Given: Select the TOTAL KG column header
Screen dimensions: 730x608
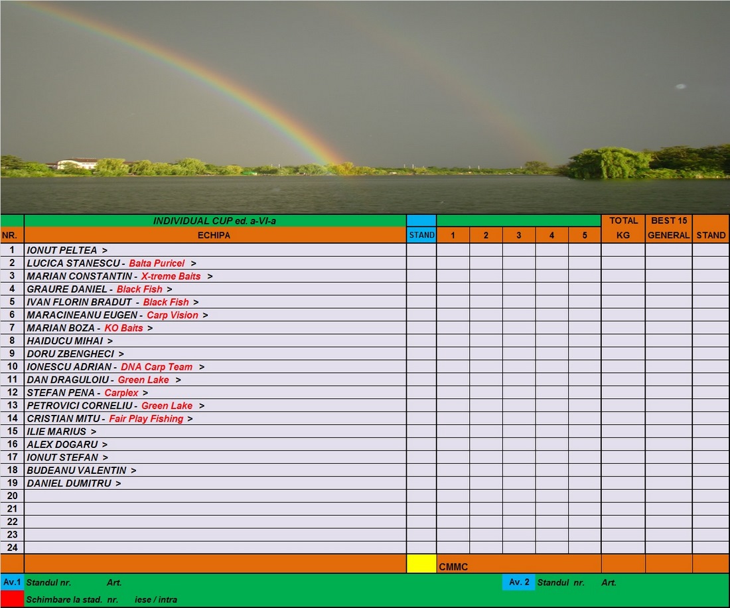Looking at the screenshot, I should (623, 228).
